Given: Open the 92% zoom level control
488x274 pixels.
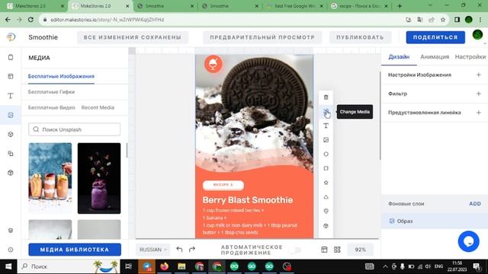Looking at the screenshot, I should (360, 250).
